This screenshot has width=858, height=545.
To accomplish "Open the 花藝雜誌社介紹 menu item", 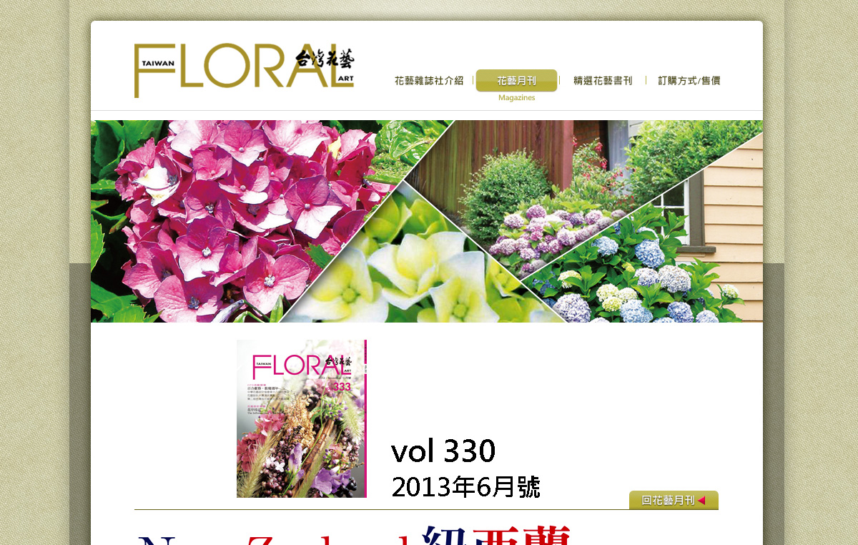I will pos(429,81).
